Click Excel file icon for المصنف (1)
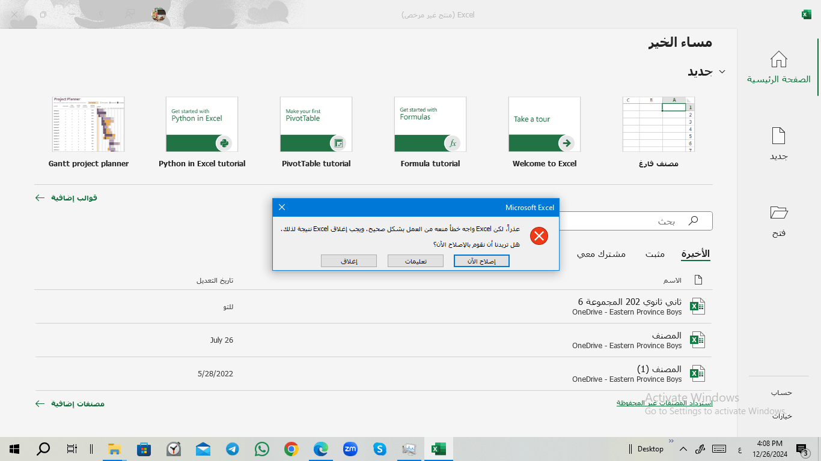This screenshot has height=461, width=821. pyautogui.click(x=697, y=373)
